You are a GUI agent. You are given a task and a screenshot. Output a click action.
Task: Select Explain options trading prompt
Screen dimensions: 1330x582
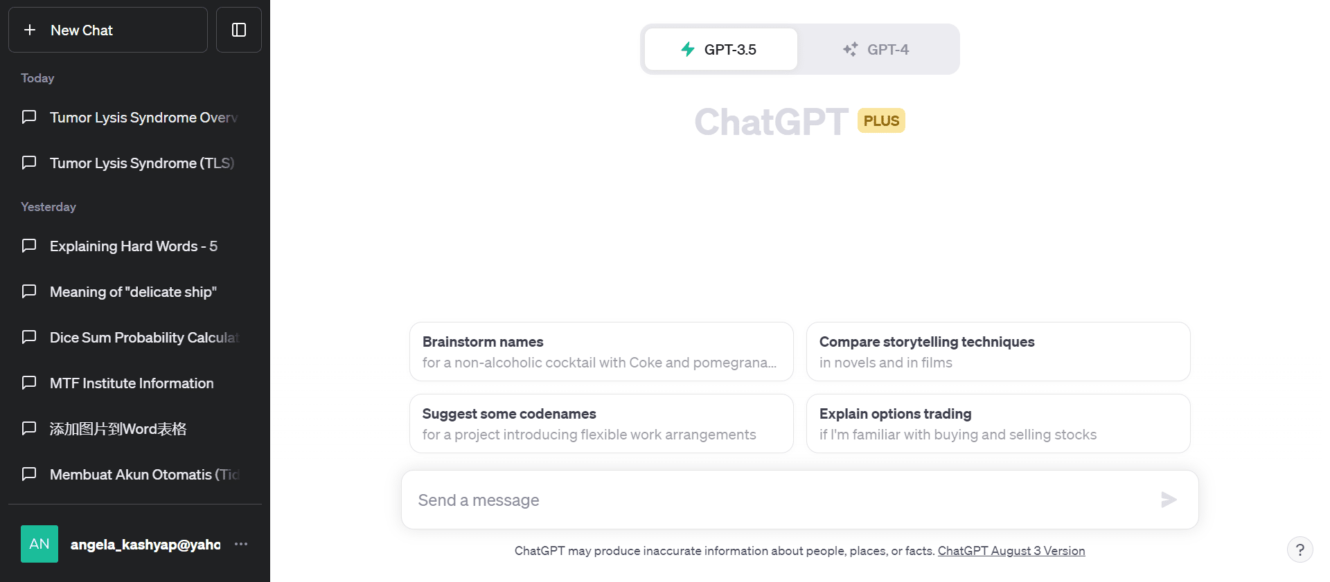pyautogui.click(x=997, y=424)
